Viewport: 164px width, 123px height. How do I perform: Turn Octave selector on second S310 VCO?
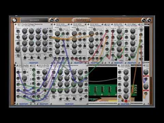click(x=78, y=29)
